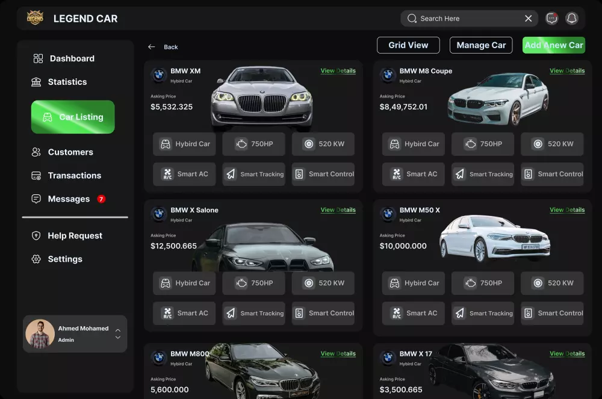
Task: Focus the Search Here input field
Action: point(469,19)
